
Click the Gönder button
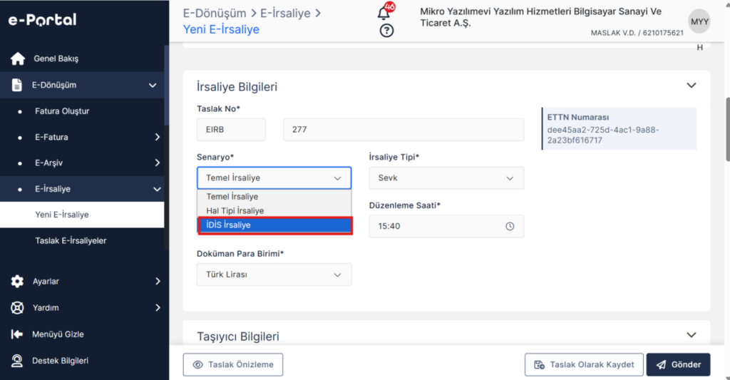pyautogui.click(x=679, y=364)
